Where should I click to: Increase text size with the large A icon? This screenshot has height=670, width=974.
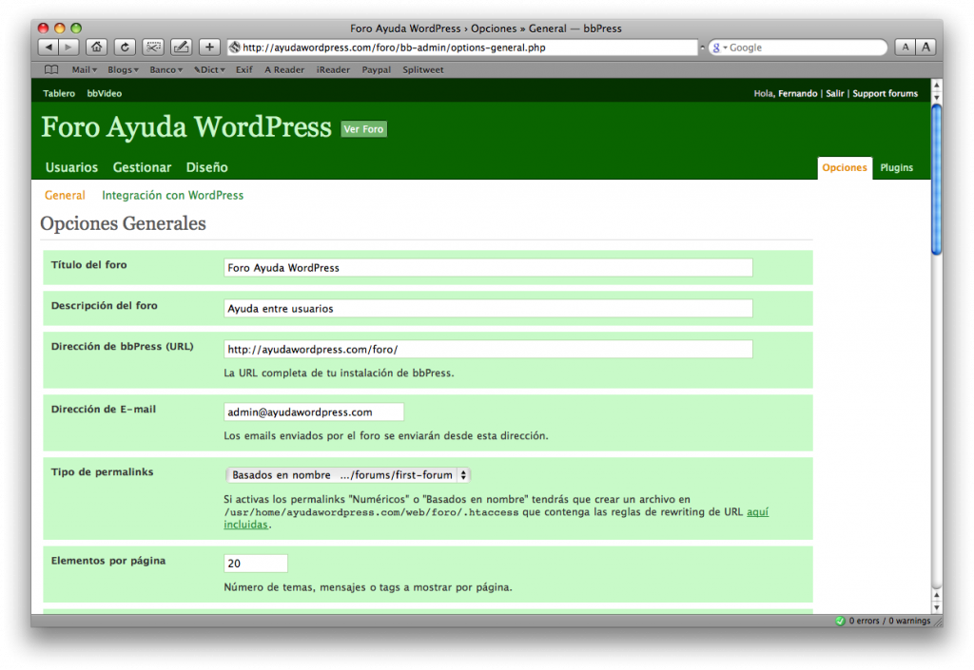pyautogui.click(x=924, y=46)
